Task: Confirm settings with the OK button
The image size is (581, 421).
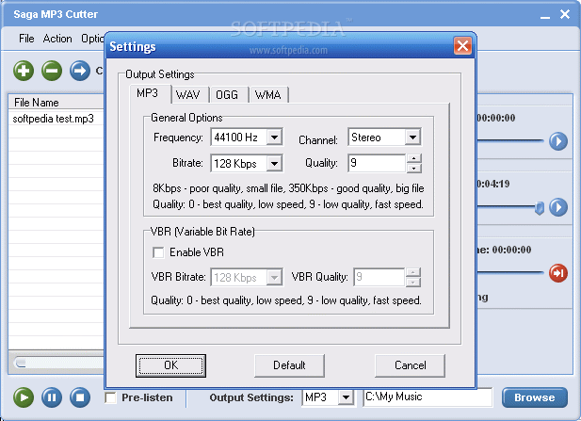Action: 170,365
